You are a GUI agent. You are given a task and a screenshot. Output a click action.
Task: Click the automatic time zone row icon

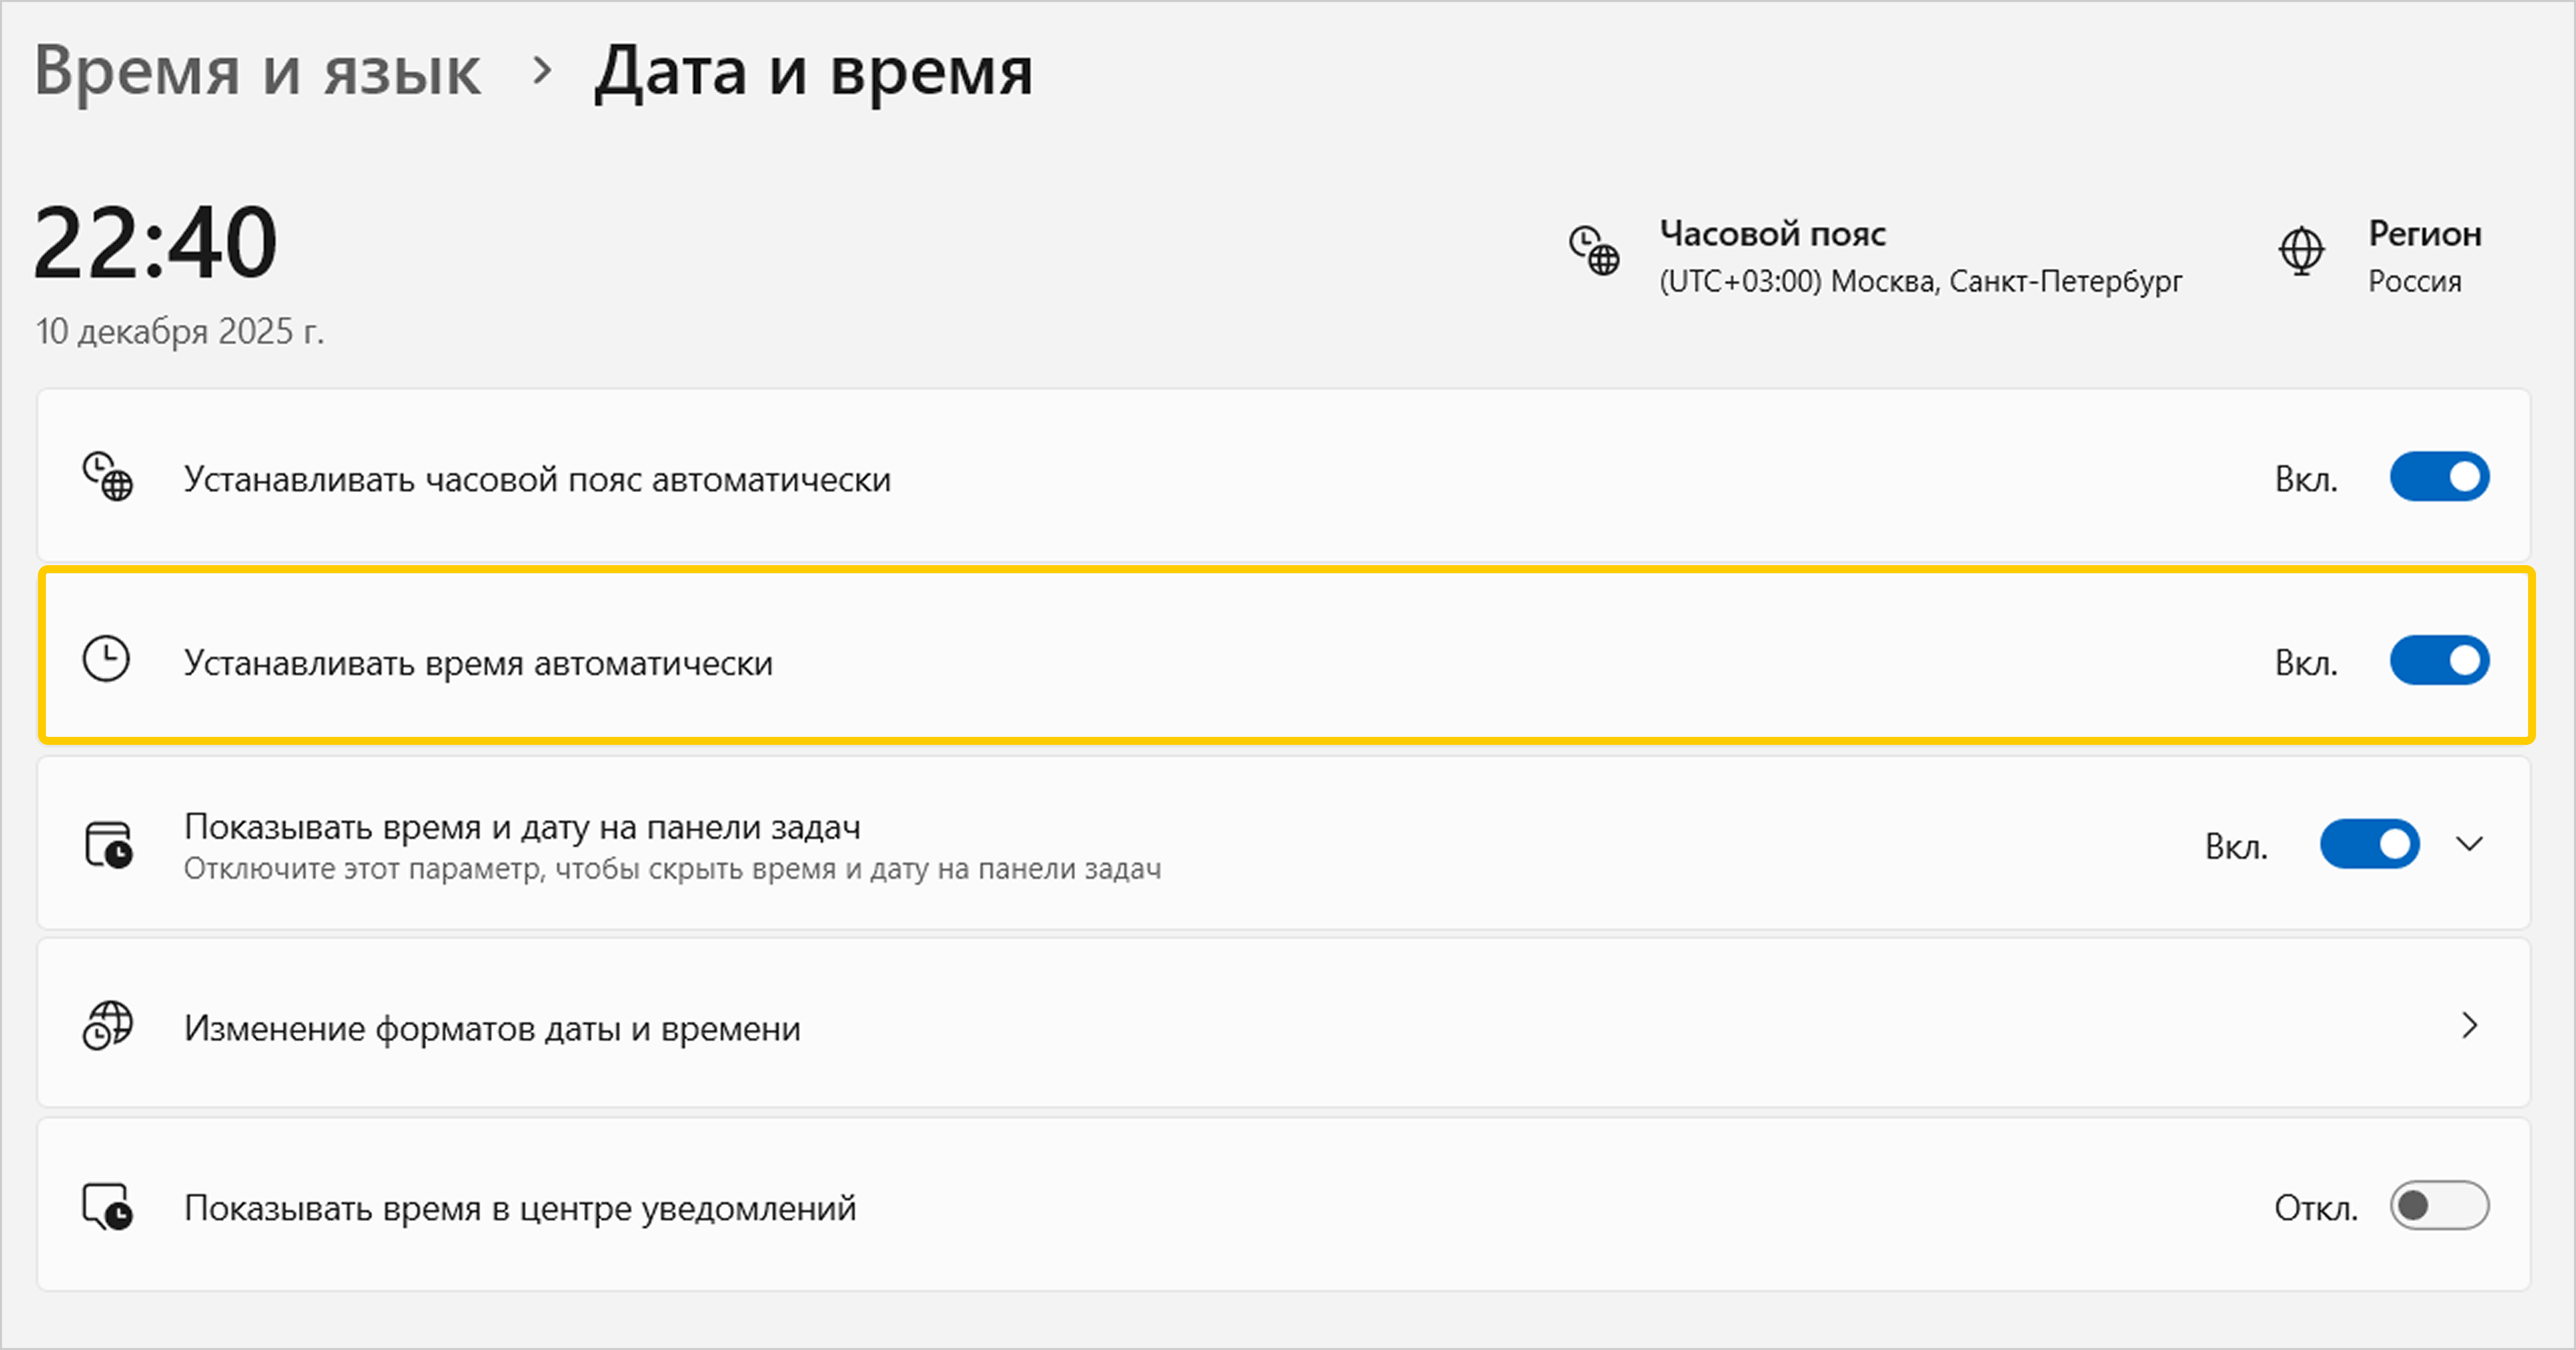[107, 477]
